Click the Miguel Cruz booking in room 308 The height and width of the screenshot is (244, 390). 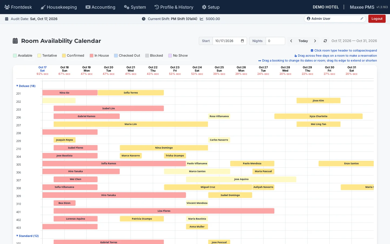click(x=208, y=187)
